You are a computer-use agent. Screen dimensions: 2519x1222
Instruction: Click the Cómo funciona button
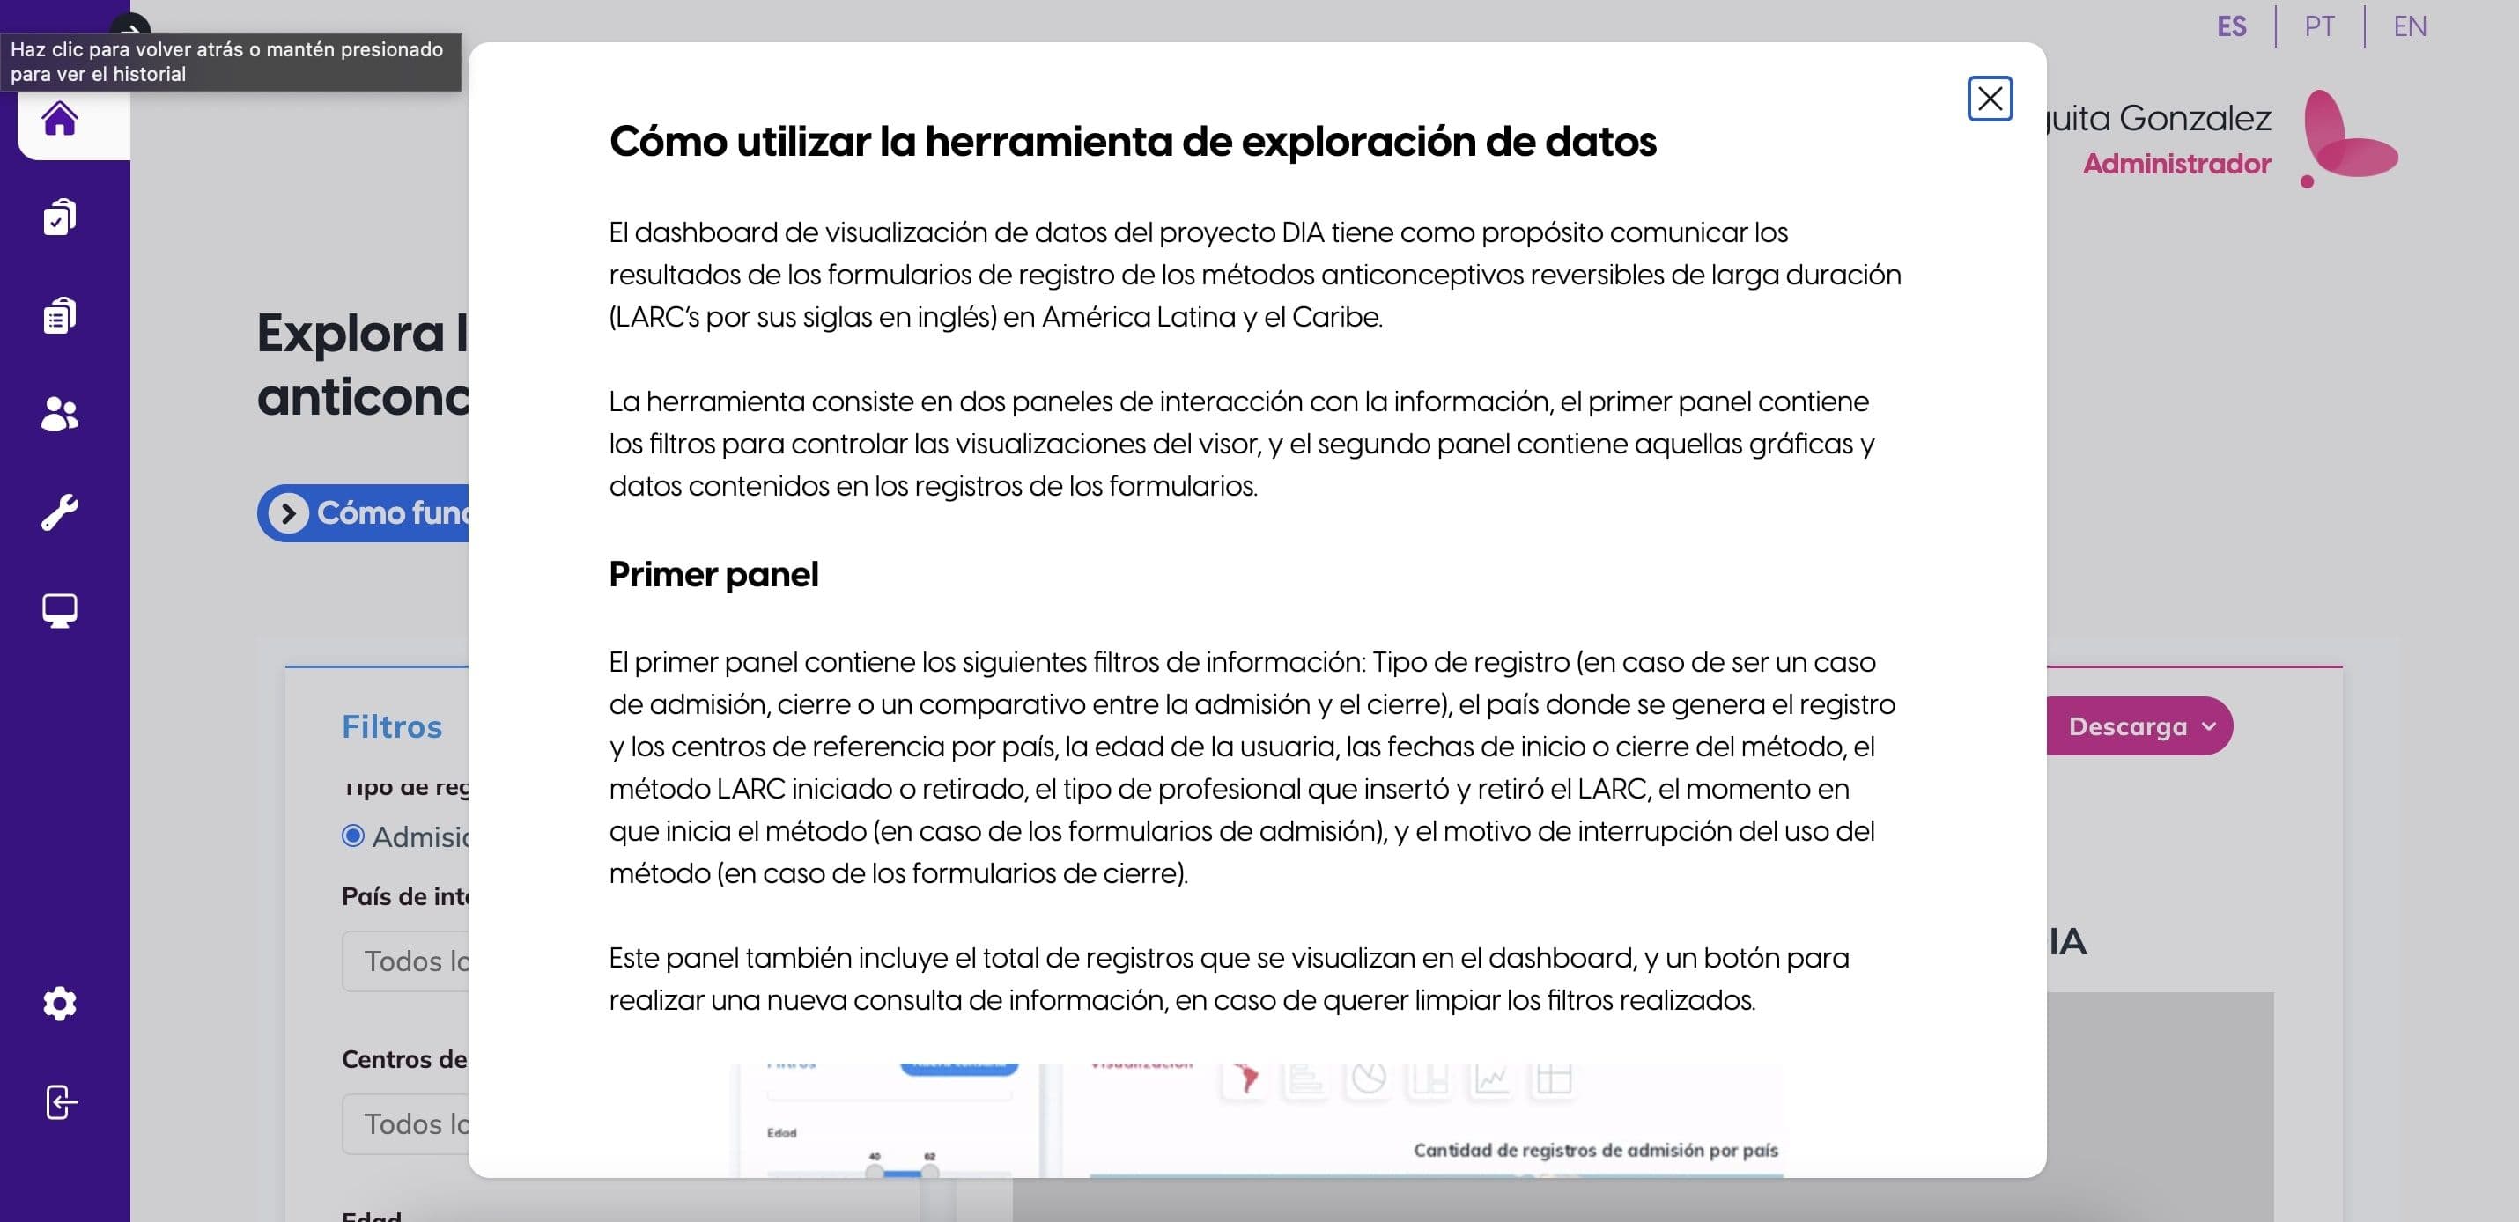coord(364,512)
